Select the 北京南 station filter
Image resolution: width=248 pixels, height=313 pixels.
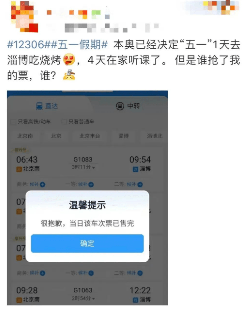tap(25, 136)
